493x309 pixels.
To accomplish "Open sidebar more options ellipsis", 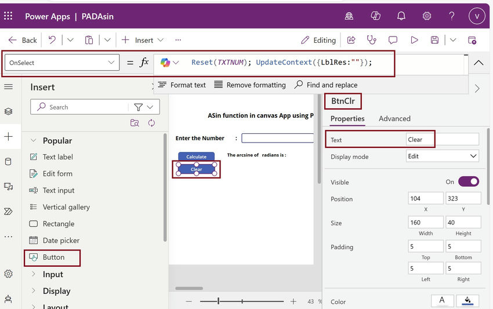I will [9, 237].
